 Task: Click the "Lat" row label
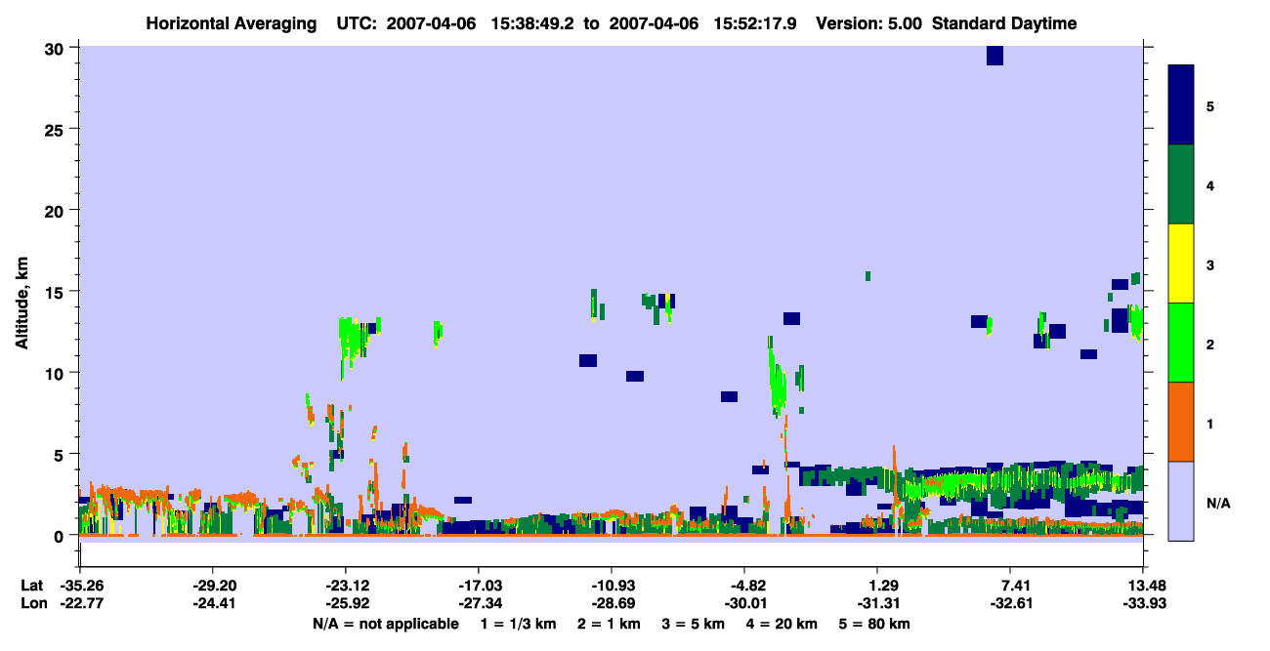(x=31, y=586)
